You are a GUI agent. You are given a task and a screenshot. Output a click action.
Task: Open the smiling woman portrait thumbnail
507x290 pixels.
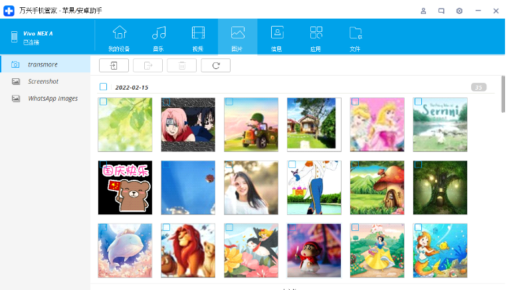click(251, 188)
